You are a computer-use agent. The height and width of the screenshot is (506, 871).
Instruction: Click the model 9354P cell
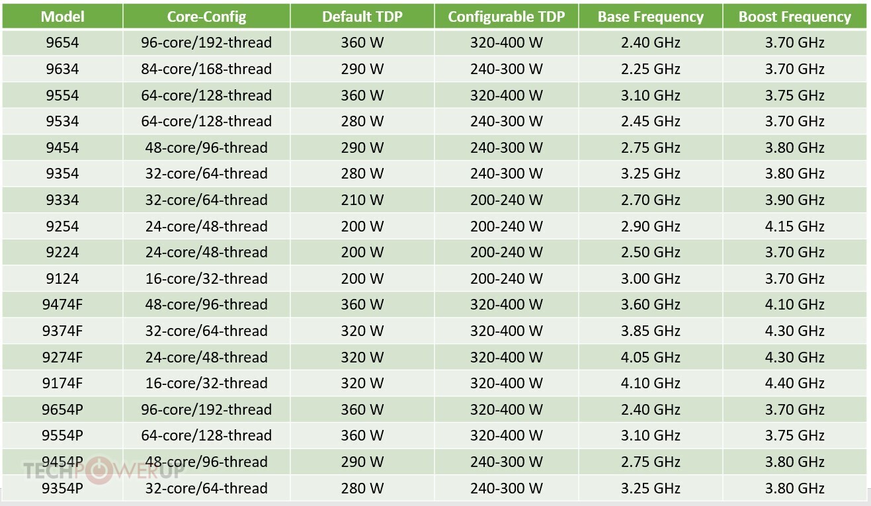[x=62, y=488]
